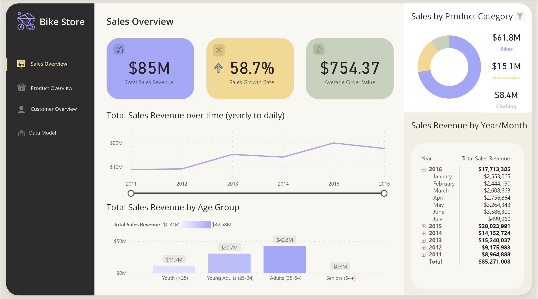Click the chart icon on Total Sales Revenue card
This screenshot has width=538, height=299.
(119, 49)
